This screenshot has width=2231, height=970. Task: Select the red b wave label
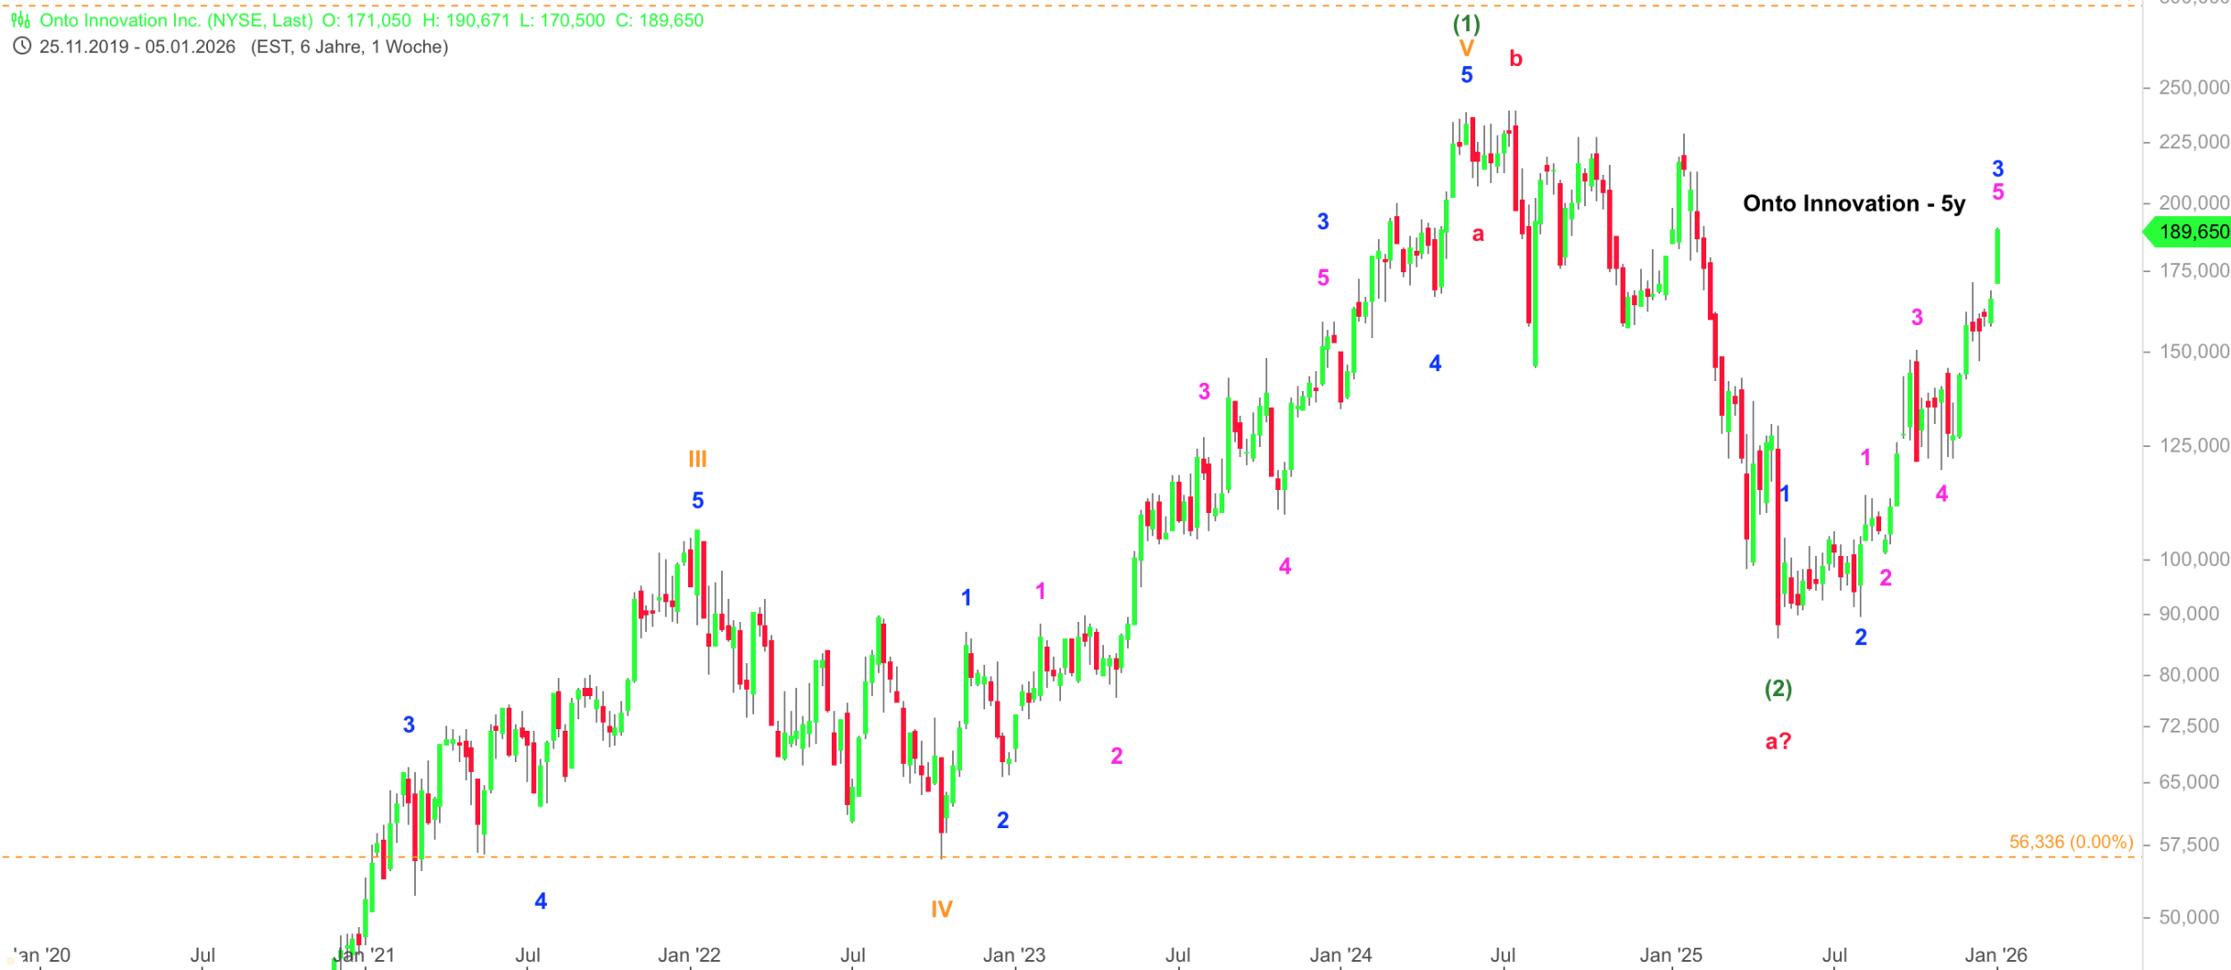1515,59
